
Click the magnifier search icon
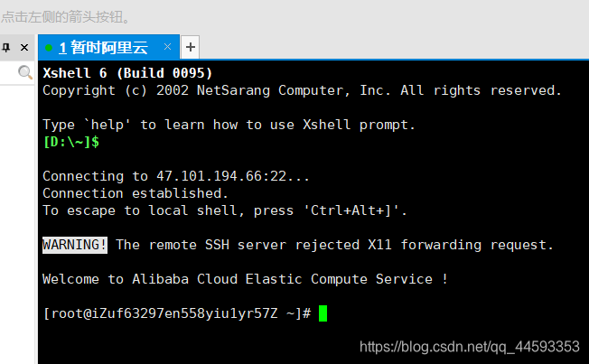[x=25, y=72]
